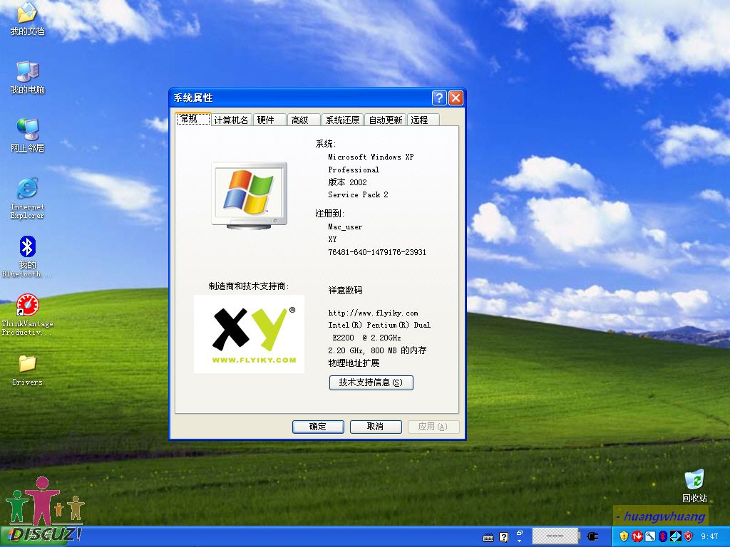The width and height of the screenshot is (730, 547).
Task: Open the language bar options arrow
Action: [x=520, y=541]
